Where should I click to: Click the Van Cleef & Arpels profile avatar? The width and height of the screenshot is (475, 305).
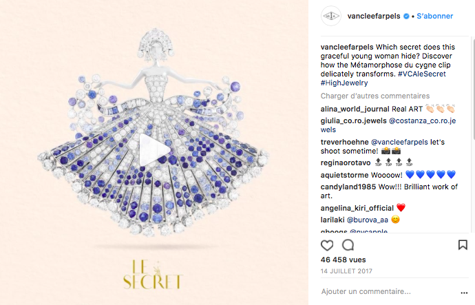tap(331, 16)
